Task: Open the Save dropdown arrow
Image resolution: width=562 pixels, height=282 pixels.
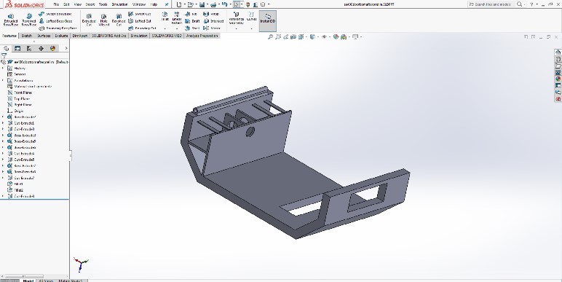Action: tap(207, 4)
